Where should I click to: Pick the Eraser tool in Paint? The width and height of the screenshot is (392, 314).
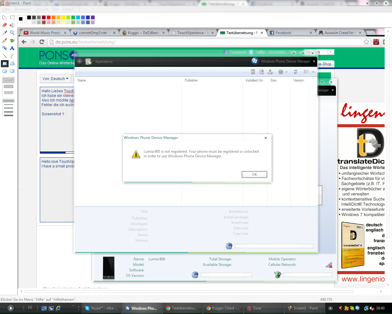(x=5, y=25)
